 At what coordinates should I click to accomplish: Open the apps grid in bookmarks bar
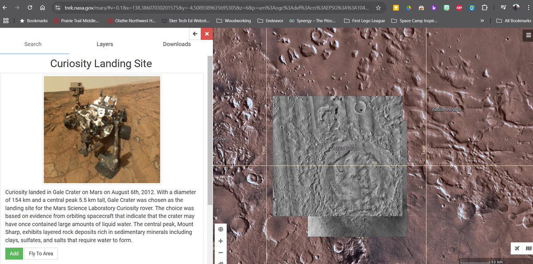tap(6, 20)
